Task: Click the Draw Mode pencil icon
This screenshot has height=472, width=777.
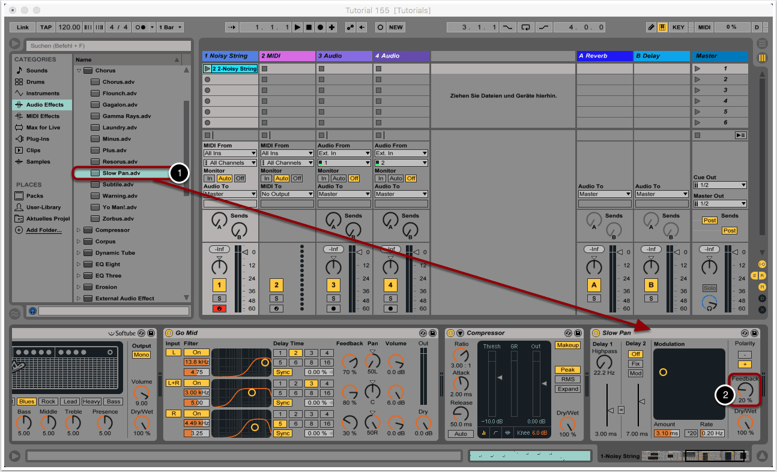Action: [652, 28]
